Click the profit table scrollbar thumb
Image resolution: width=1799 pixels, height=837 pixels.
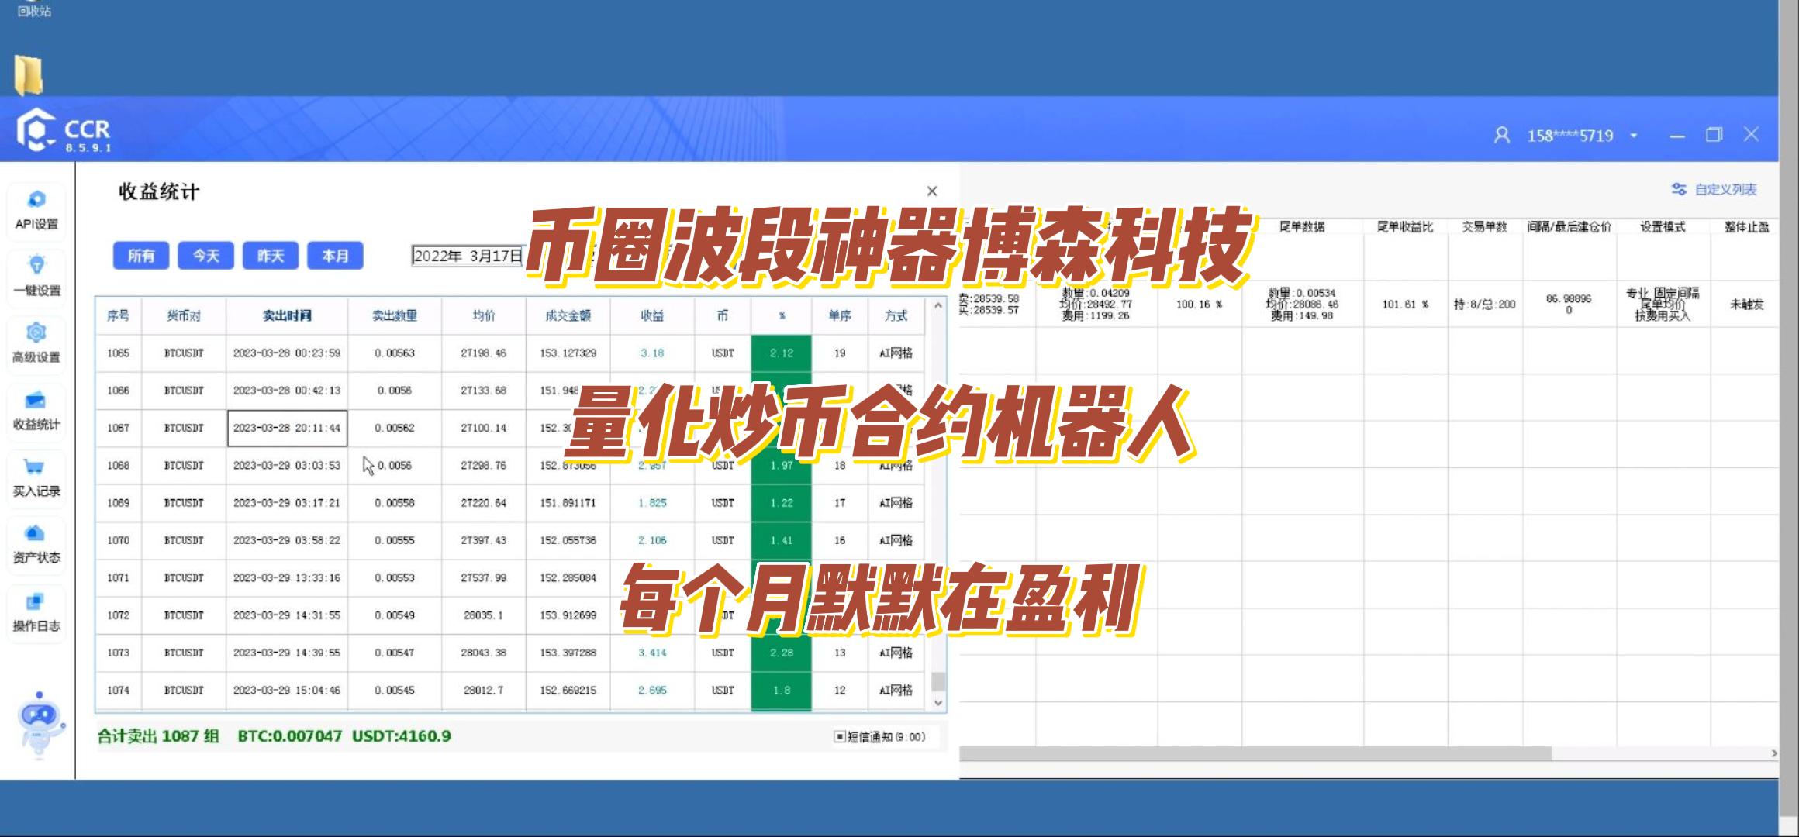click(938, 682)
